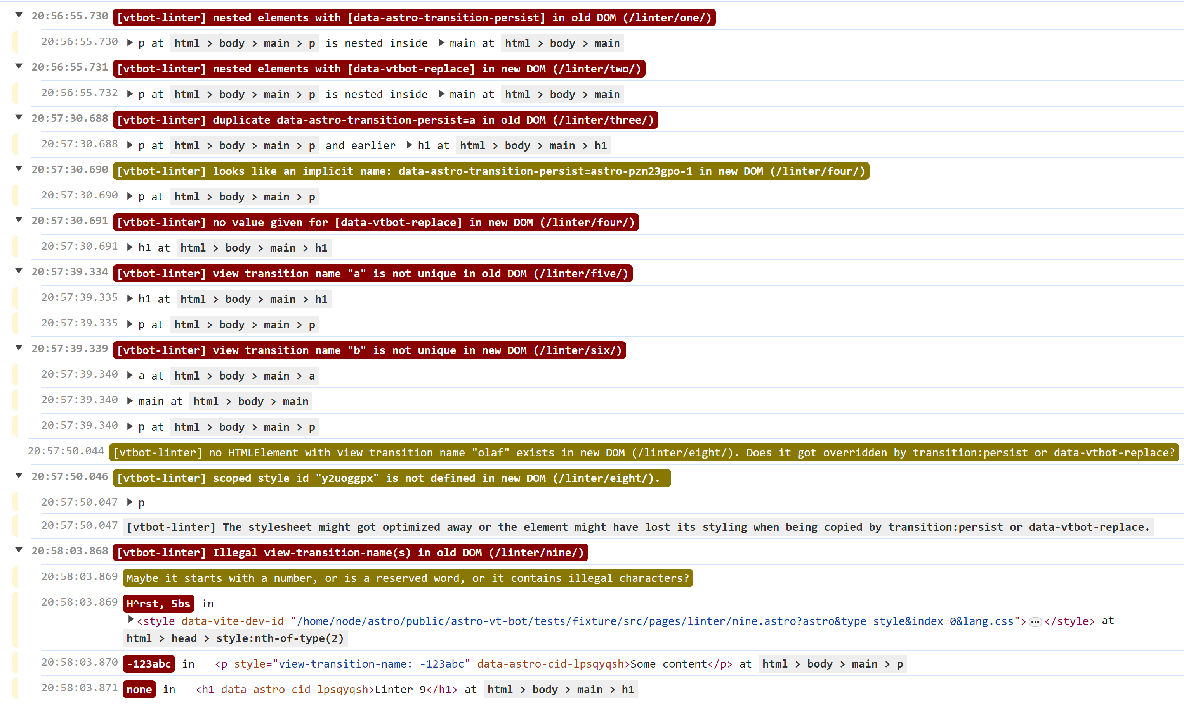Screen dimensions: 1184x704
Task: Click the style:nth-of-type(2) selector path
Action: pos(234,638)
